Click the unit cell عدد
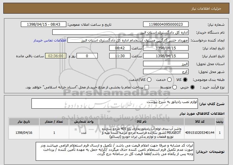The height and width of the screenshot is (165, 233). pos(84,133)
